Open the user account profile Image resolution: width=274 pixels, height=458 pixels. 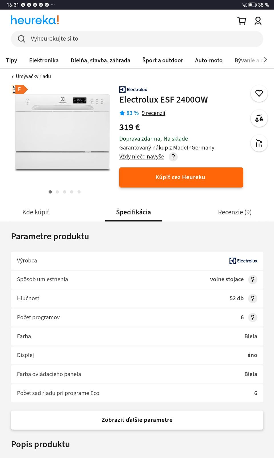[x=258, y=21]
